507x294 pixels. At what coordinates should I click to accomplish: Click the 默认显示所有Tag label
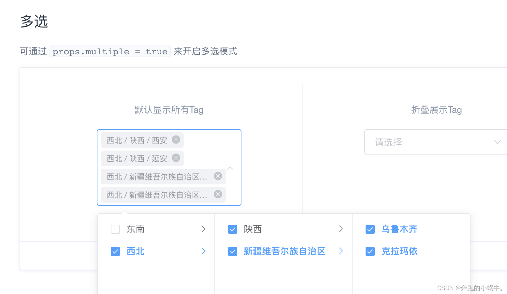coord(169,110)
